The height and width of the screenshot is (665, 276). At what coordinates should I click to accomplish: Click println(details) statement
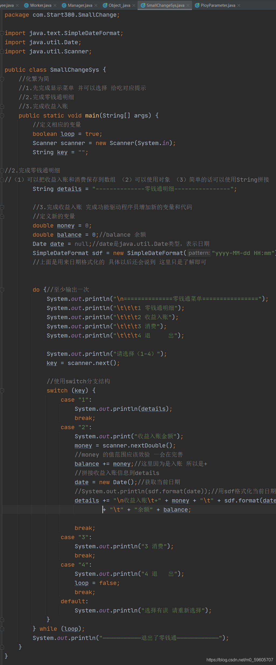[123, 409]
